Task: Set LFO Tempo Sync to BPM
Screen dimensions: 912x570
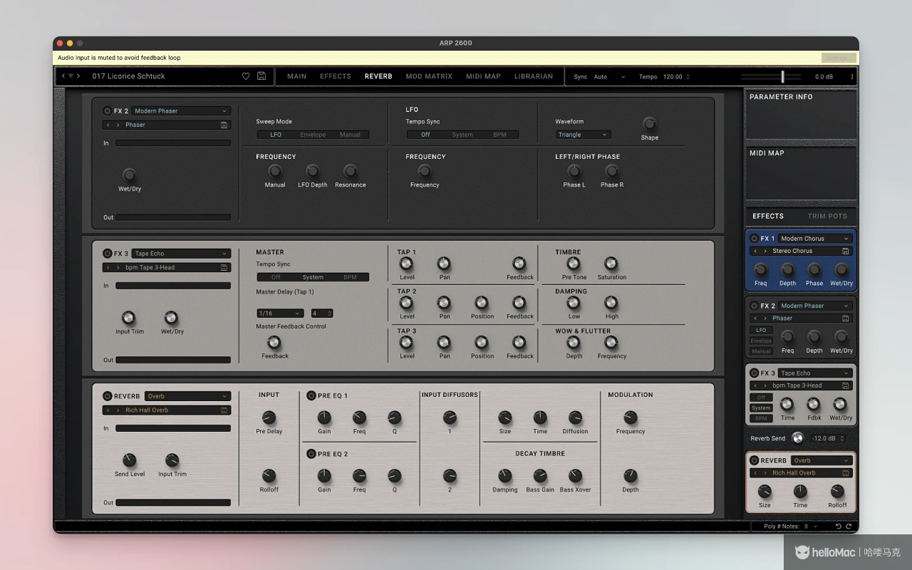Action: (499, 135)
